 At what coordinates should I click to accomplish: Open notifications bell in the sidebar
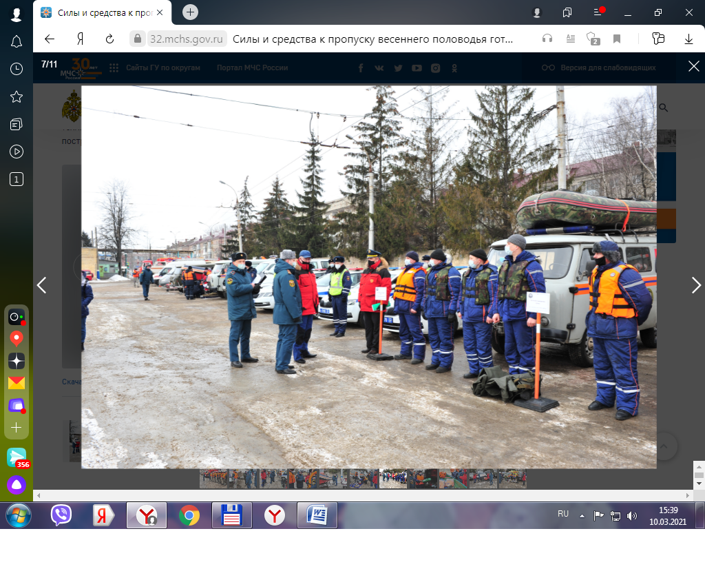pyautogui.click(x=17, y=42)
